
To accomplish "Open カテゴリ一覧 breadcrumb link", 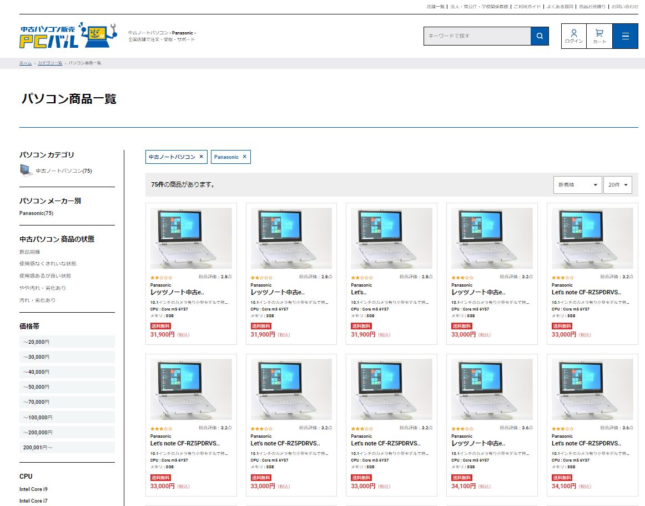I will pyautogui.click(x=50, y=63).
